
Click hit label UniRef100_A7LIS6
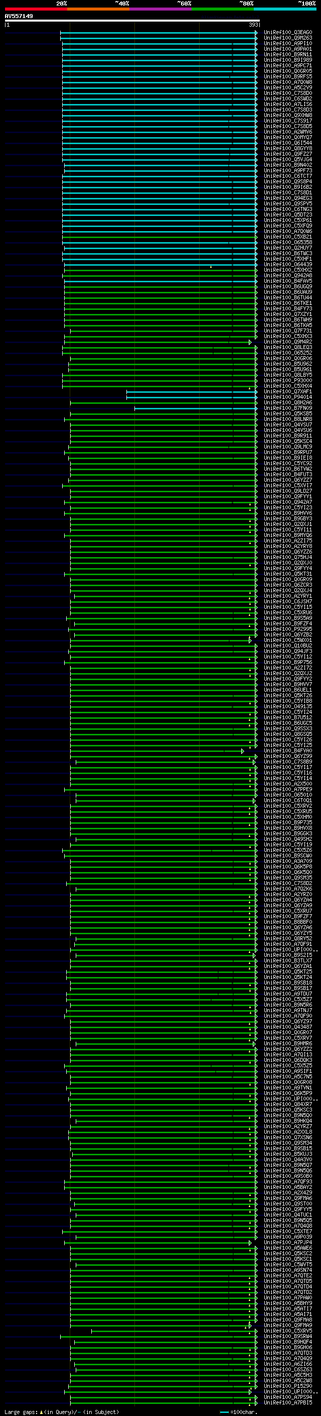click(288, 104)
